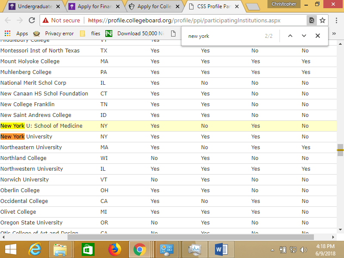Viewport: 344px width, 258px height.
Task: Click the power tray icon
Action: [283, 250]
